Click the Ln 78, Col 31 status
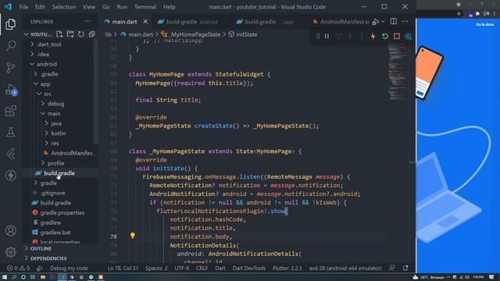 123,268
